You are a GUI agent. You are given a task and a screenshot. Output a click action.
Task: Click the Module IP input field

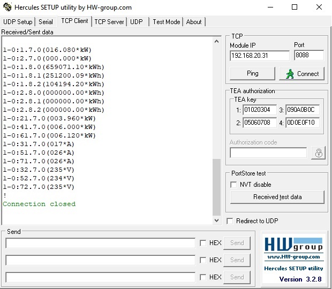click(x=260, y=56)
